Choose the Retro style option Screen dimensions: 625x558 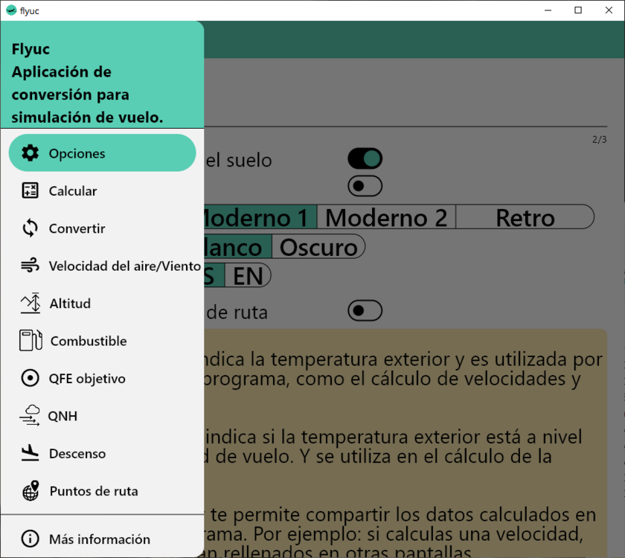point(525,217)
